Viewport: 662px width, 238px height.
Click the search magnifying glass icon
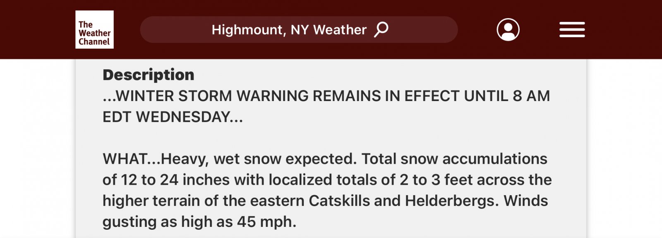[381, 30]
